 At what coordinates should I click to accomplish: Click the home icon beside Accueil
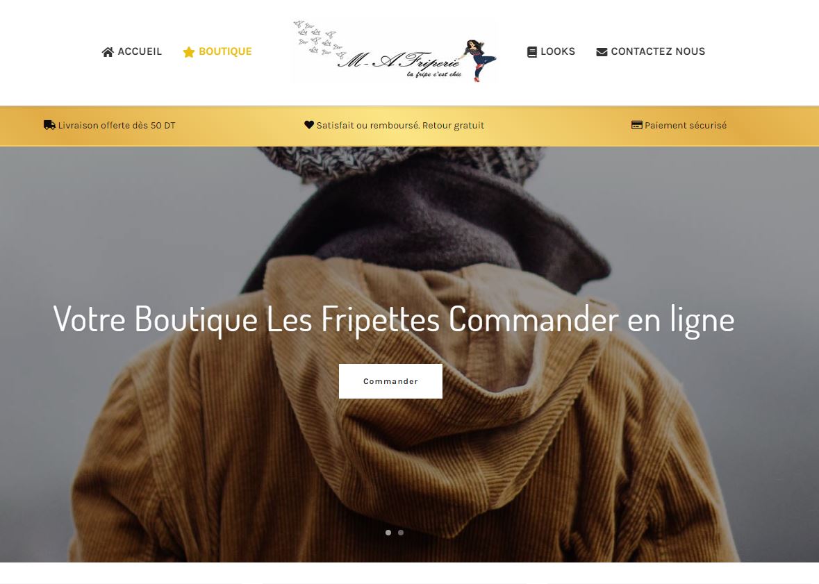tap(108, 51)
